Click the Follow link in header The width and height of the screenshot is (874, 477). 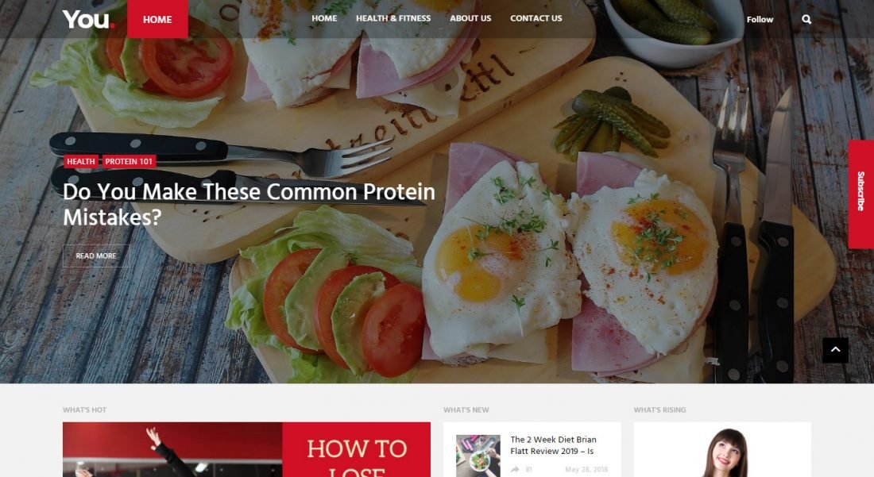tap(760, 20)
